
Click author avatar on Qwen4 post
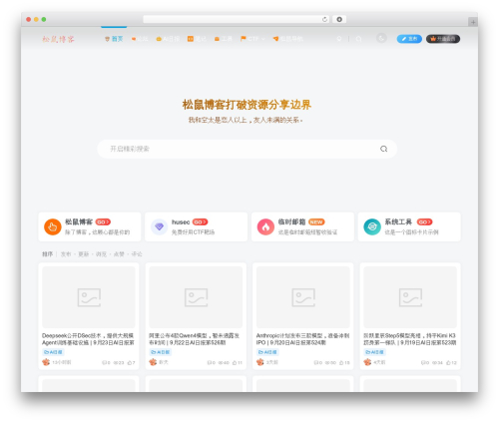tap(153, 362)
